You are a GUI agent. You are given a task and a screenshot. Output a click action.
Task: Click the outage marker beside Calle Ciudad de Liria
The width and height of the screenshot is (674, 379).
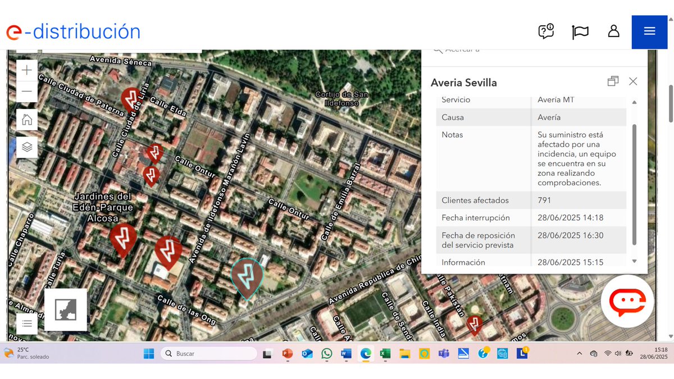point(131,99)
